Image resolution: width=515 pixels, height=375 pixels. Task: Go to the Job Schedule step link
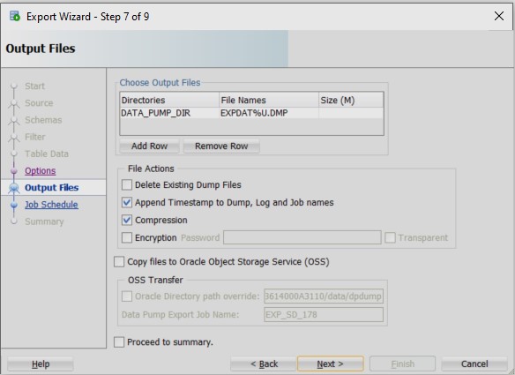pos(51,205)
